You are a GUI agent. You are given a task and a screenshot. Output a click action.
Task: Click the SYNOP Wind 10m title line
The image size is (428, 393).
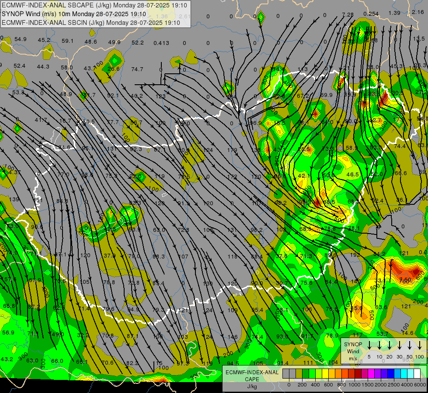74,14
